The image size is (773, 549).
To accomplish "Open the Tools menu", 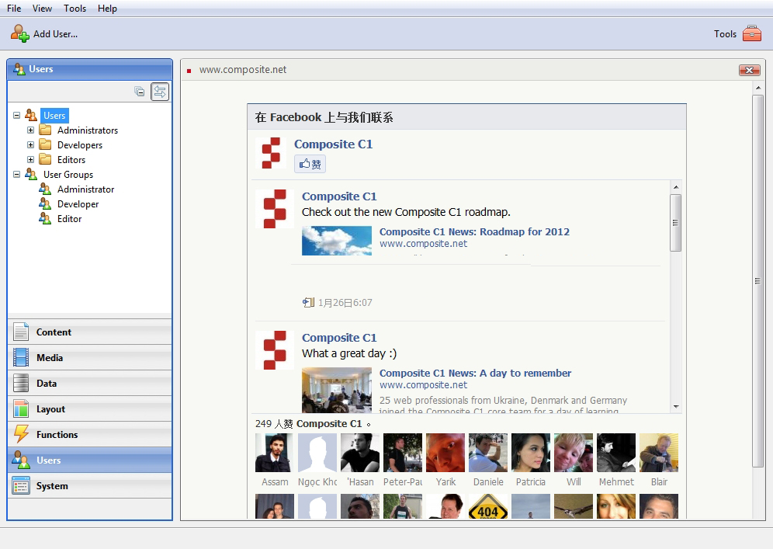I will (75, 9).
